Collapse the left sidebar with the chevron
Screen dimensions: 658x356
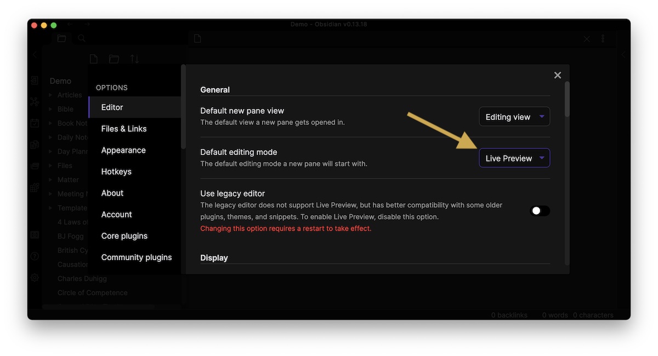point(35,55)
